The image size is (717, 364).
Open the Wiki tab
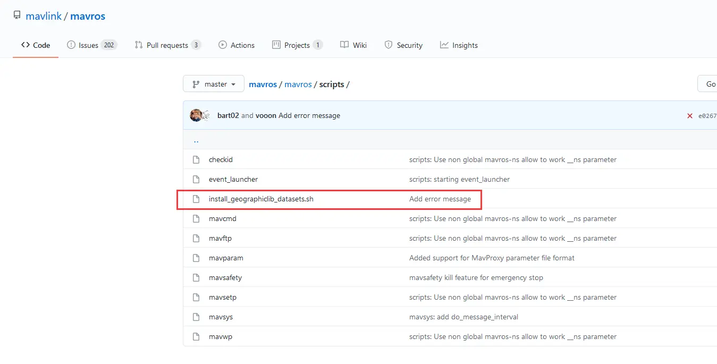[x=353, y=45]
